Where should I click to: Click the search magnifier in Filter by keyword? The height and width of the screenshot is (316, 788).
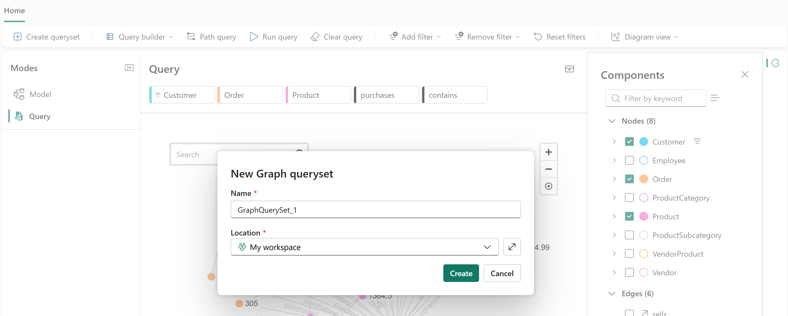[x=615, y=98]
